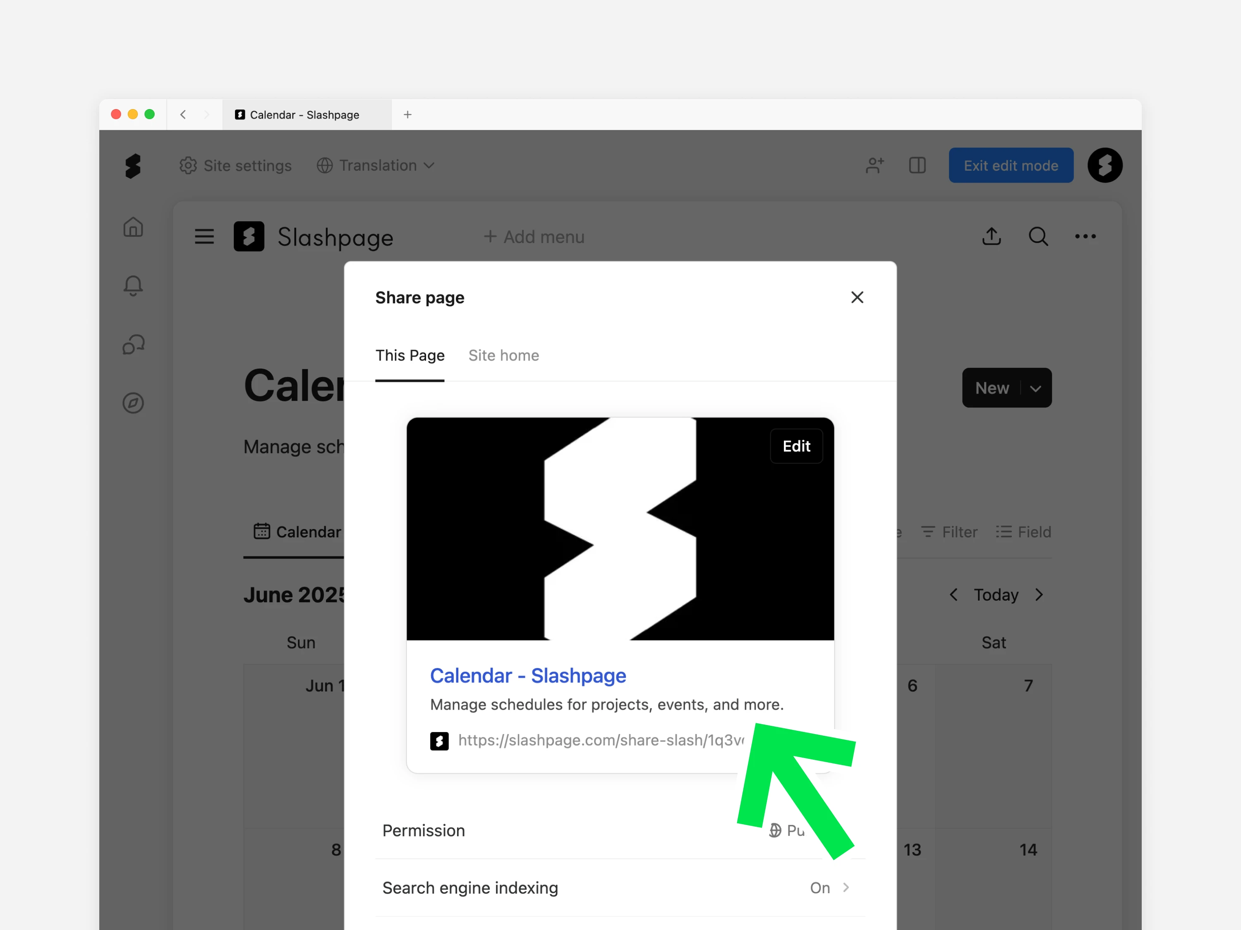The height and width of the screenshot is (930, 1241).
Task: Expand the Translation dropdown
Action: 375,165
